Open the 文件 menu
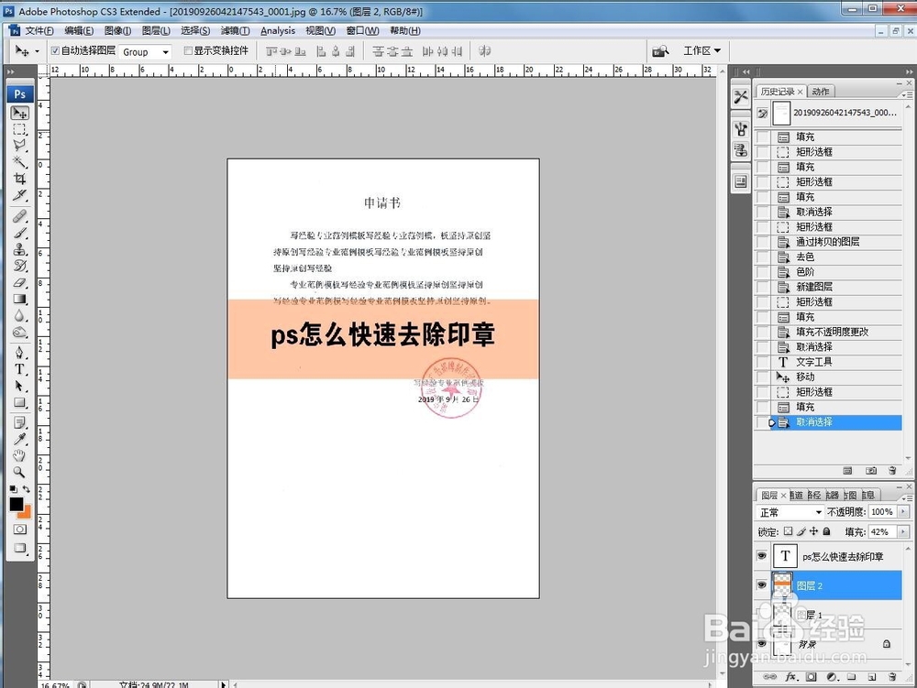The image size is (917, 688). [x=39, y=30]
